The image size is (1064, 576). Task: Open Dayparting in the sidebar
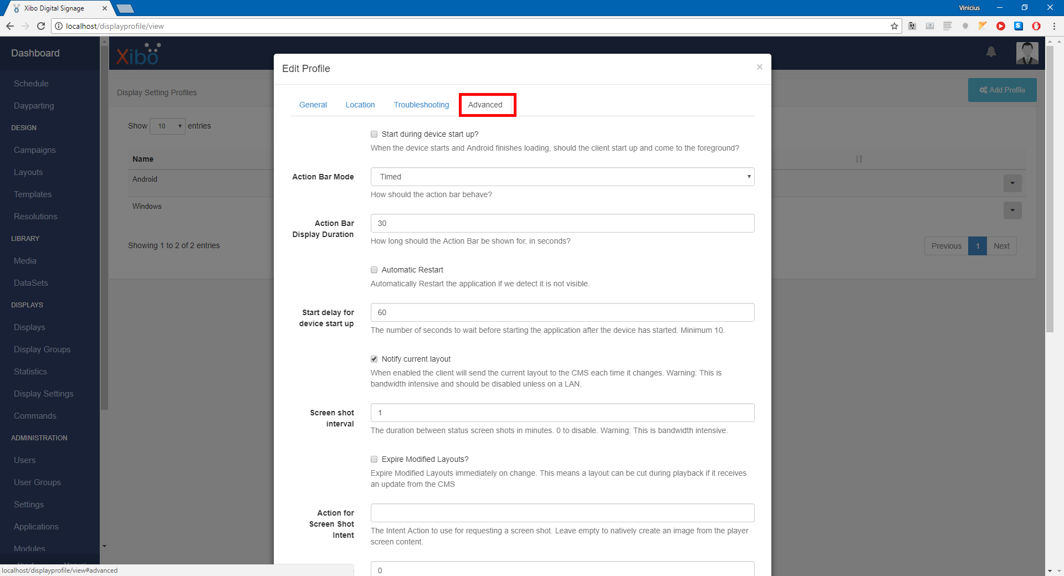(x=34, y=106)
